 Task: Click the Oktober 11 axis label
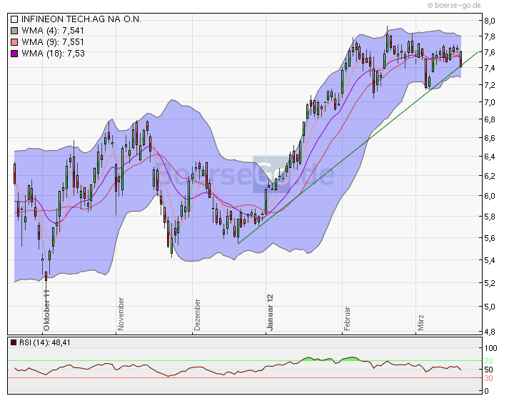46,310
